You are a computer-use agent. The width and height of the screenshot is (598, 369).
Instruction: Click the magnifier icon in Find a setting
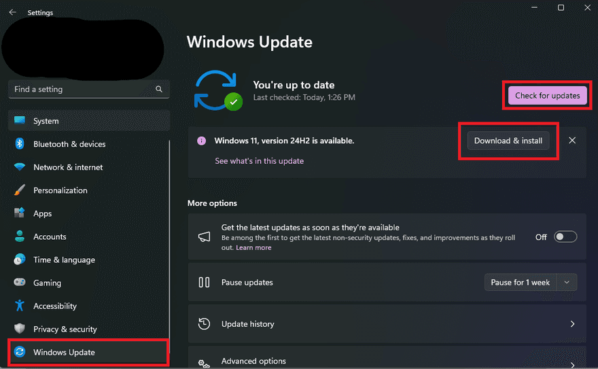[159, 89]
